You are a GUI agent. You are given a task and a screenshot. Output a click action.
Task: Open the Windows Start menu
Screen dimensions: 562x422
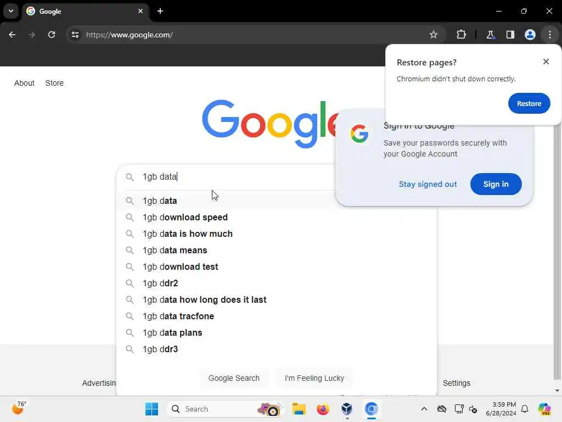[x=151, y=409]
